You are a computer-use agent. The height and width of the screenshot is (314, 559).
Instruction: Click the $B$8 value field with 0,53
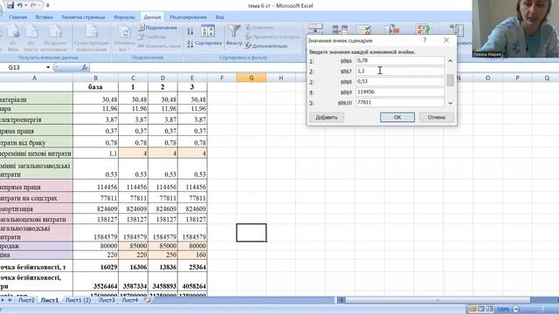pyautogui.click(x=400, y=81)
